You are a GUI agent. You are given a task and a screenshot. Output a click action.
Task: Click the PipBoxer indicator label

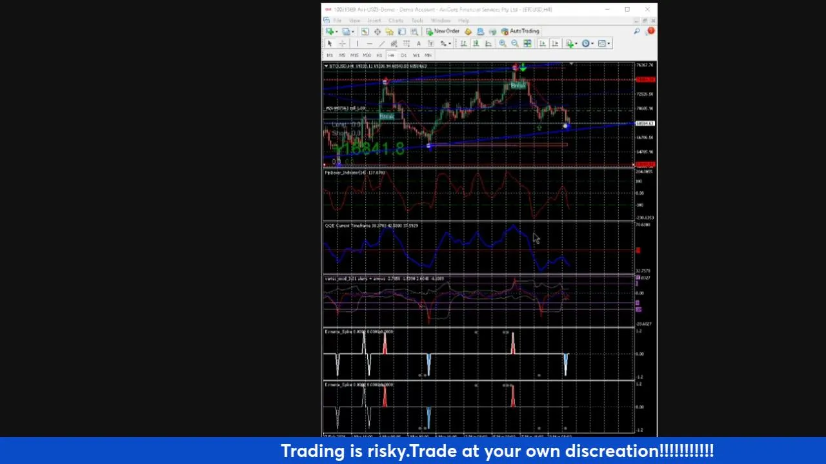(x=354, y=173)
